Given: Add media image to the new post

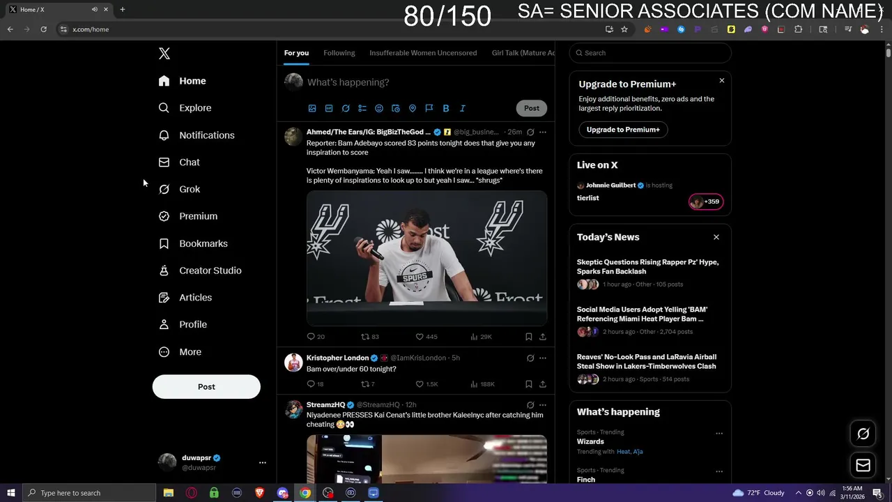Looking at the screenshot, I should click(x=312, y=108).
